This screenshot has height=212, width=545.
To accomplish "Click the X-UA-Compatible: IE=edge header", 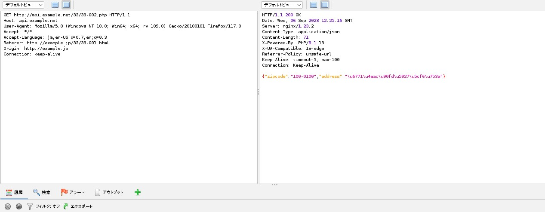I will pyautogui.click(x=293, y=49).
